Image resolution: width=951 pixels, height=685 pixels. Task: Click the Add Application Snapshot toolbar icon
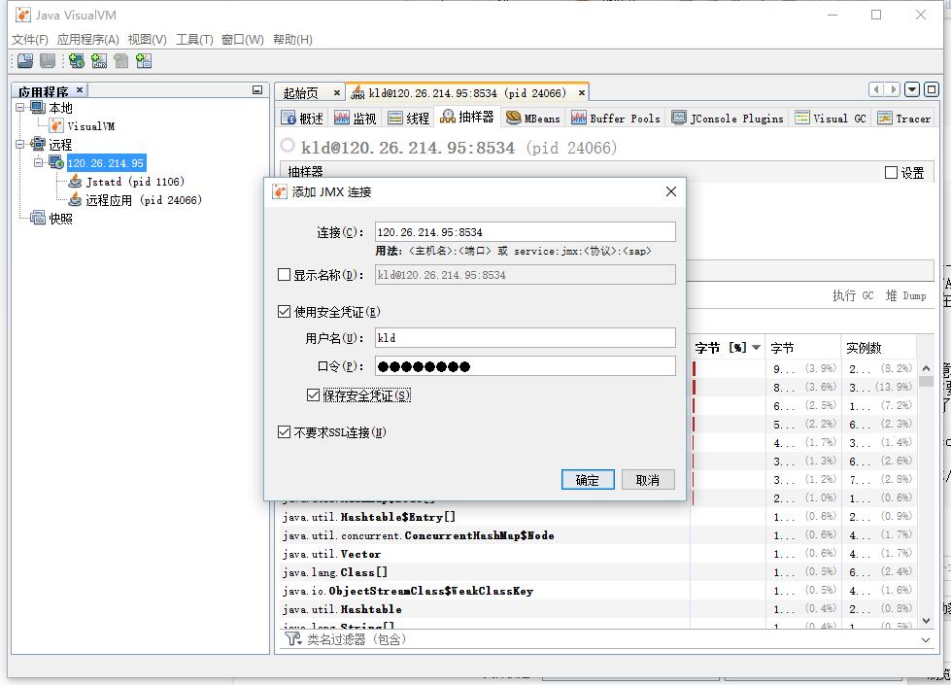[142, 60]
